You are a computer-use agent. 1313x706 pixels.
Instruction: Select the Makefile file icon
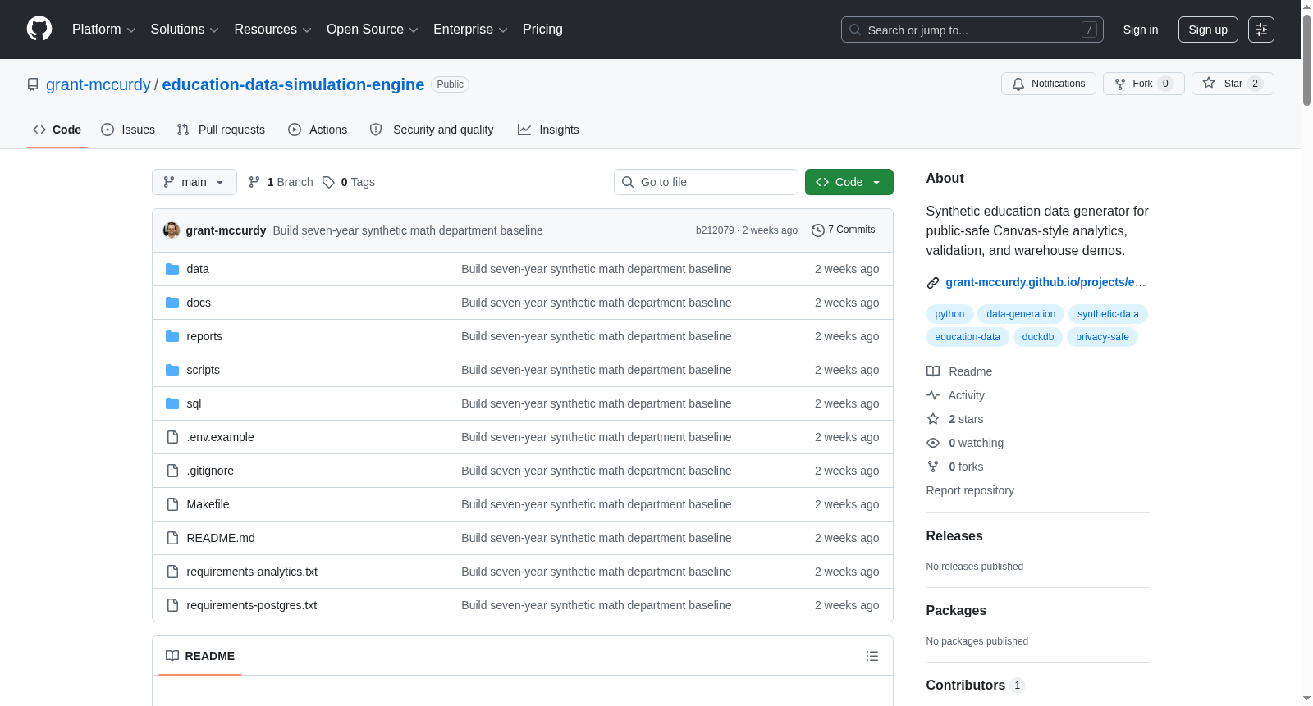click(x=172, y=504)
